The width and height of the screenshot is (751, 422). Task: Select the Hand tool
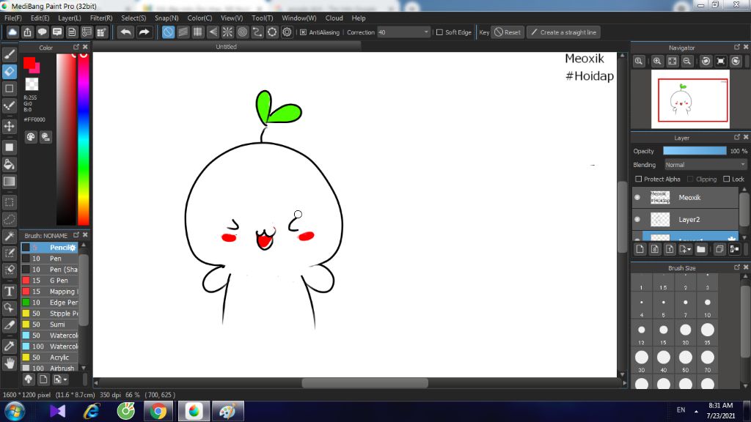click(x=9, y=363)
